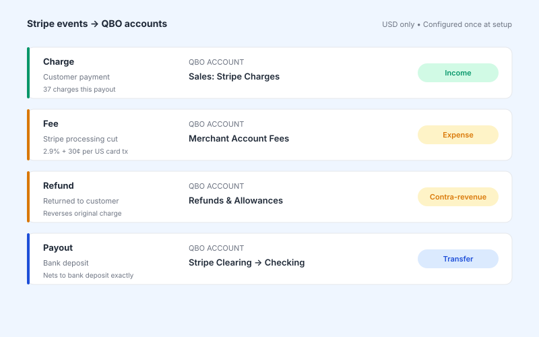Click the green Charge row accent bar

tap(28, 73)
